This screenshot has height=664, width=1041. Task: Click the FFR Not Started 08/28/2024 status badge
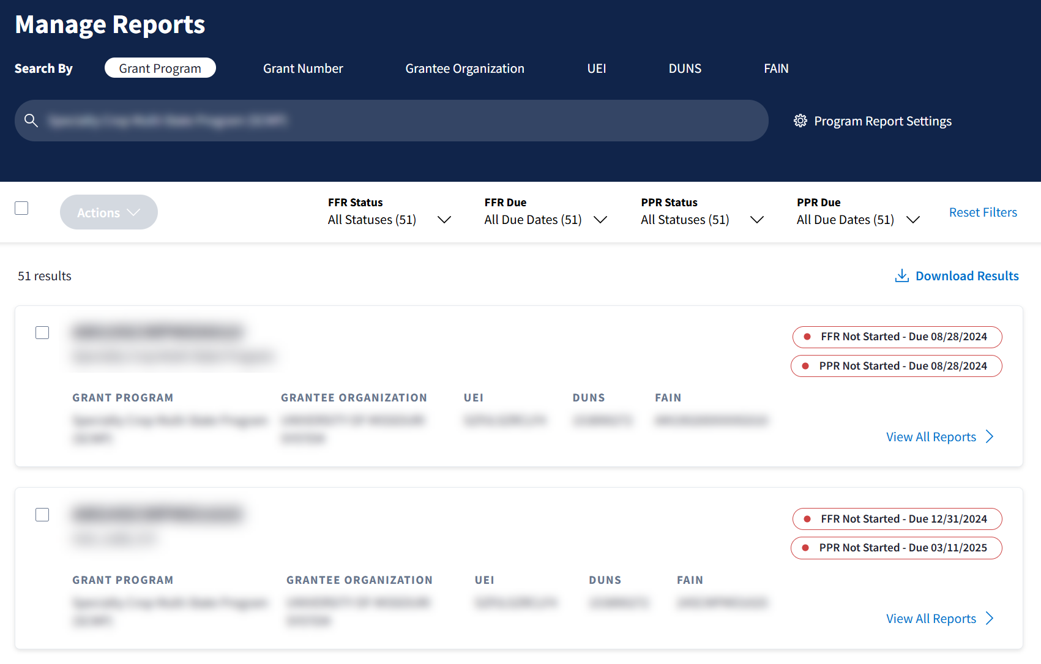pyautogui.click(x=897, y=337)
